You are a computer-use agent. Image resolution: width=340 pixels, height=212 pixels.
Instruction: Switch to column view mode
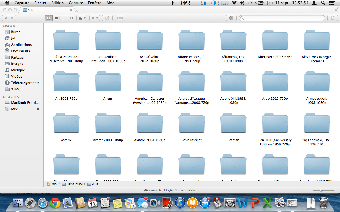point(63,18)
